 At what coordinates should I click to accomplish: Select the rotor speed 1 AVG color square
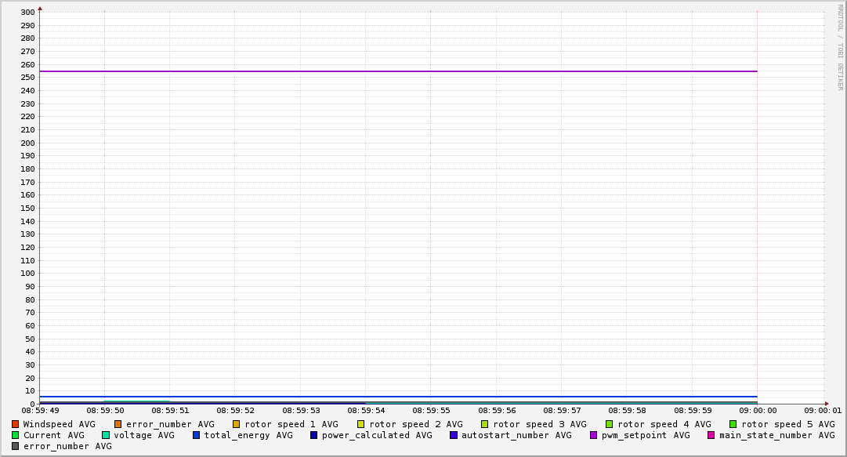coord(237,424)
